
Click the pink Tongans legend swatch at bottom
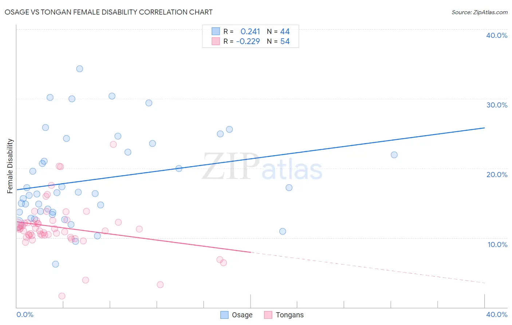click(x=268, y=315)
